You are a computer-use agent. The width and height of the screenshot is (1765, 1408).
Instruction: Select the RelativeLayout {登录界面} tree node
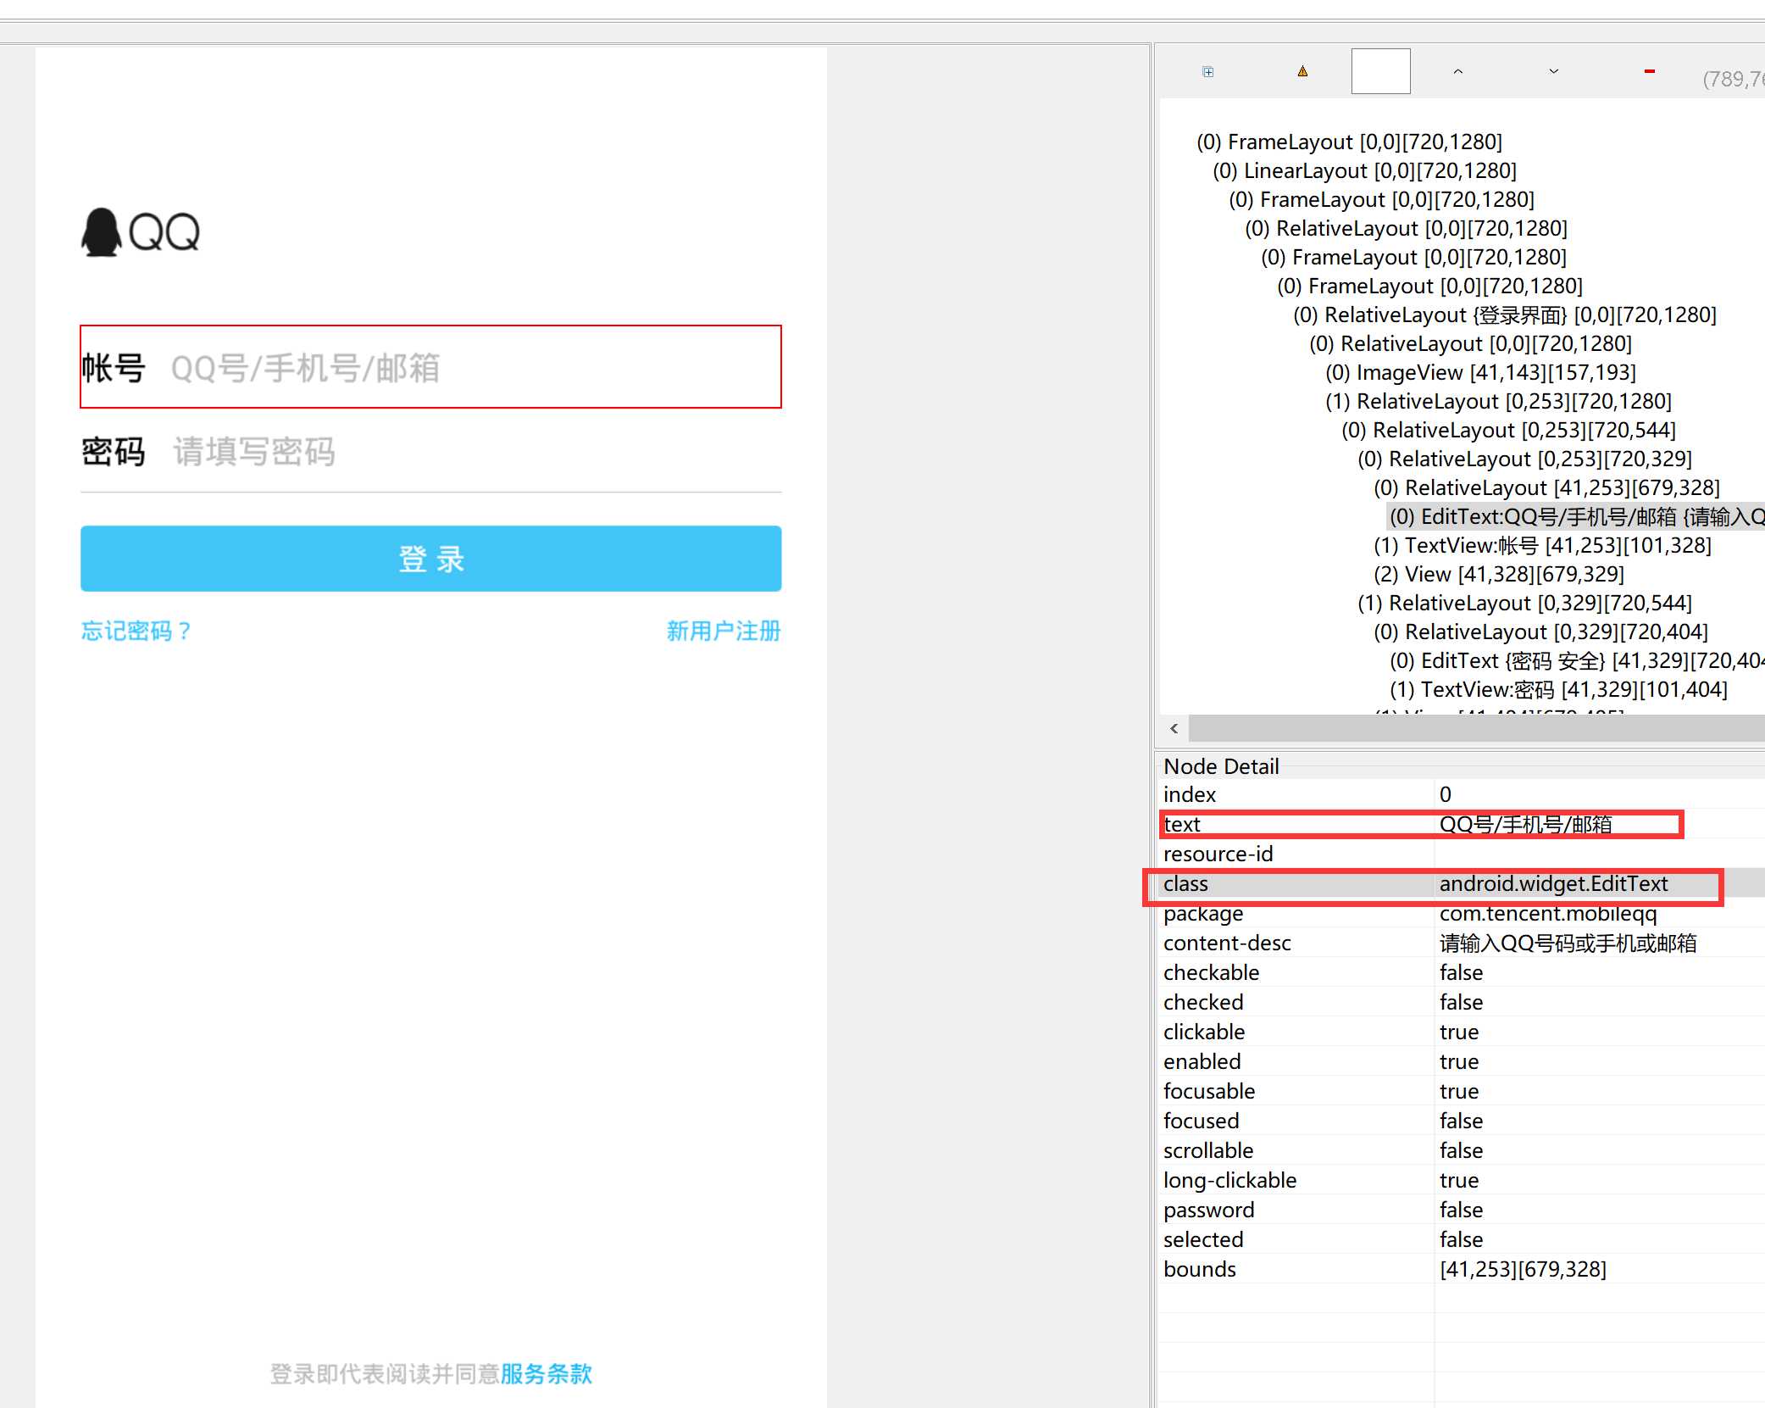[1505, 315]
